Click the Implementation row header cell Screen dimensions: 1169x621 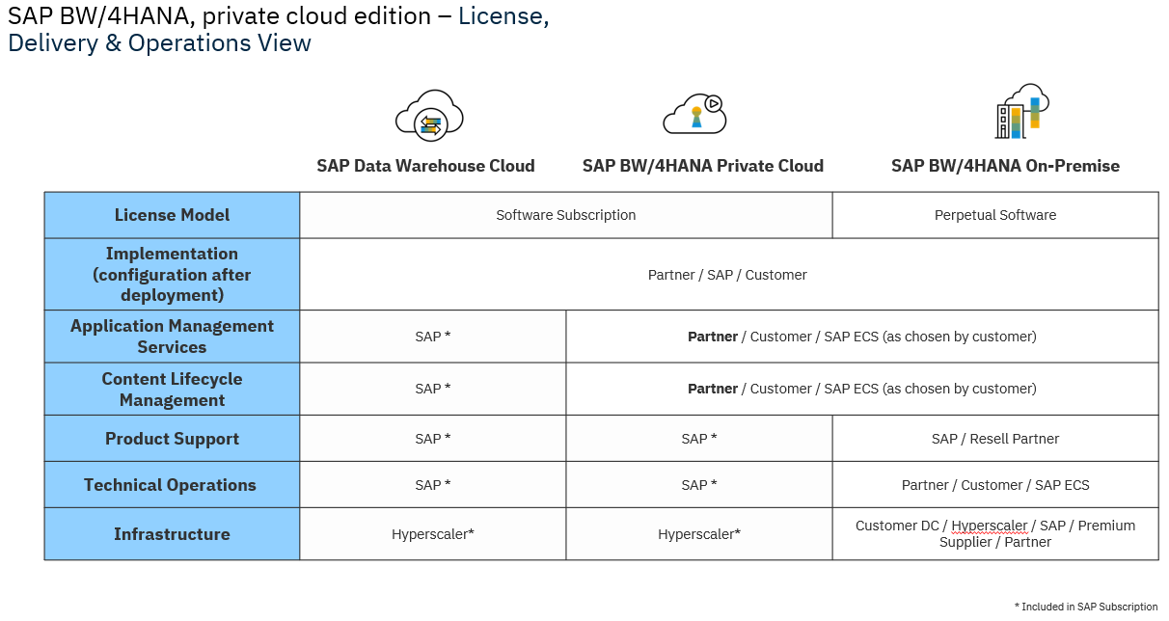tap(173, 274)
